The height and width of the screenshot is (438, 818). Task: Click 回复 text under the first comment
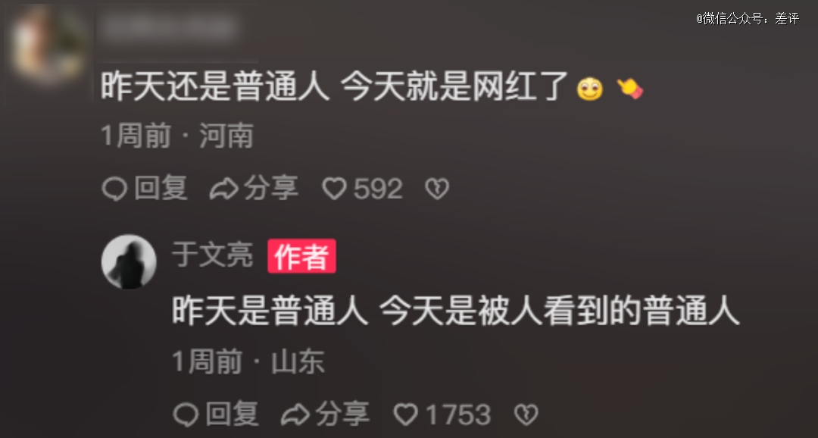[x=161, y=188]
